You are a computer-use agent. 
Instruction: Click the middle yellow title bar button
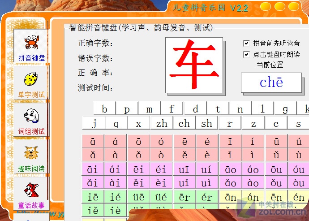(279, 7)
